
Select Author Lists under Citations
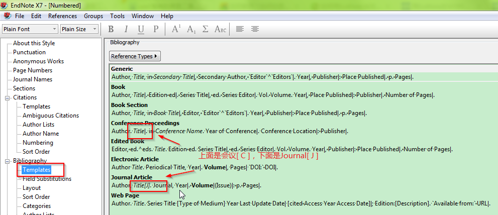pos(38,125)
